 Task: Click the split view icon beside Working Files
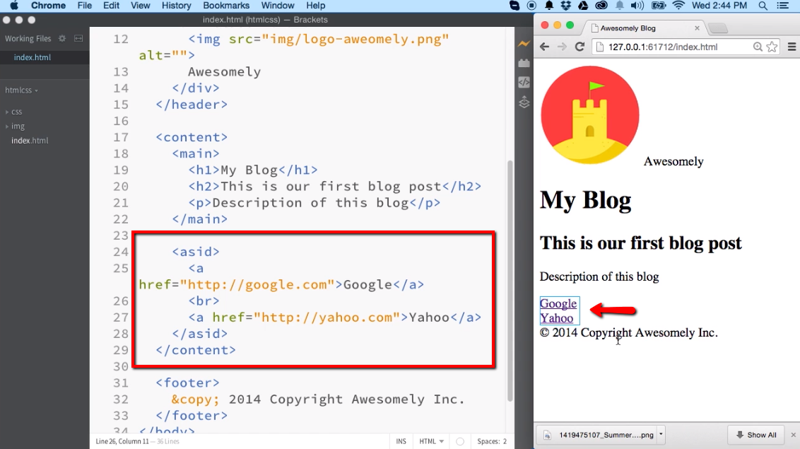(78, 38)
